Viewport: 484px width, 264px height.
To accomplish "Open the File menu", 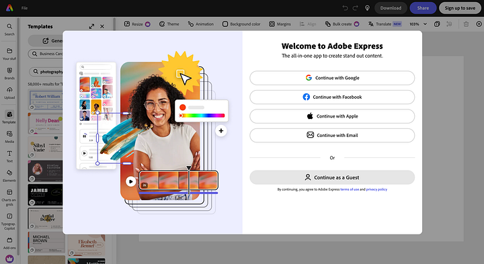I will click(x=24, y=8).
